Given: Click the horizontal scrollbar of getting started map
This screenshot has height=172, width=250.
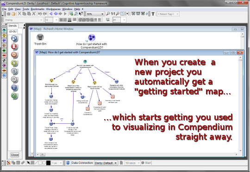Looking at the screenshot, I should coord(137,154).
